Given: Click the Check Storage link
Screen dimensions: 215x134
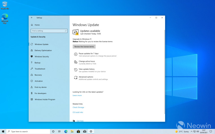Looking at the screenshot, I should pos(78,107).
